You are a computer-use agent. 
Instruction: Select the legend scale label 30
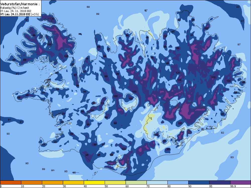64,186
